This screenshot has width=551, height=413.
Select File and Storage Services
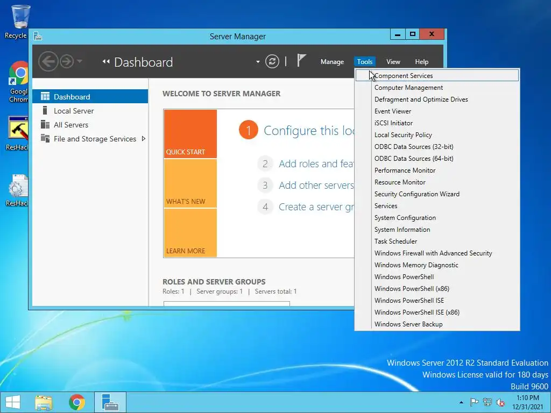tap(90, 139)
